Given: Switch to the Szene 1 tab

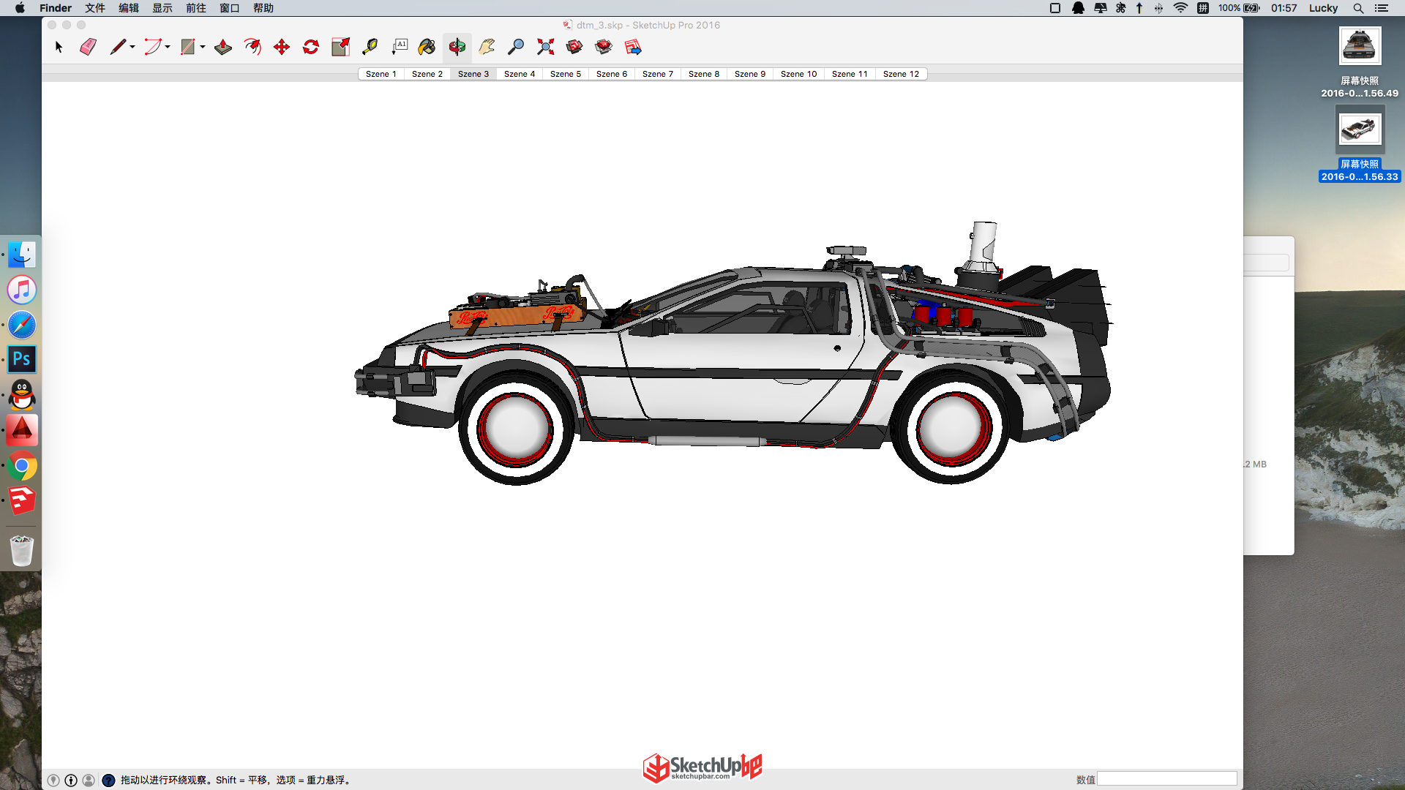Looking at the screenshot, I should click(381, 74).
